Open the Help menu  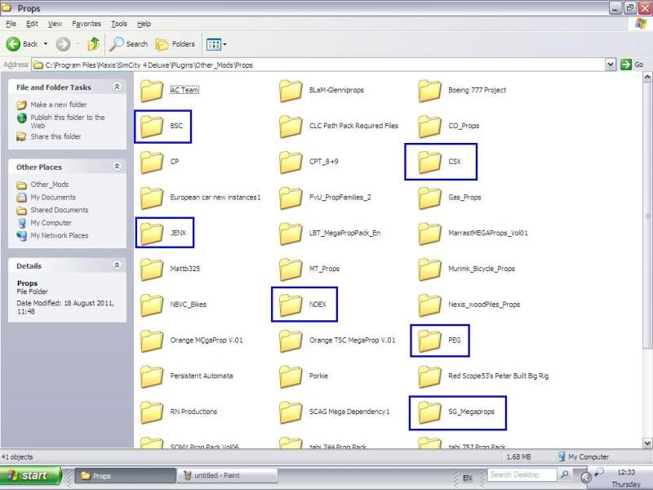point(144,24)
